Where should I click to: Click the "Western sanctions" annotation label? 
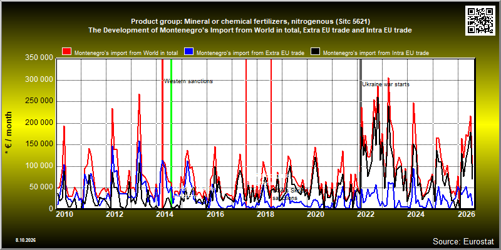[x=189, y=81]
